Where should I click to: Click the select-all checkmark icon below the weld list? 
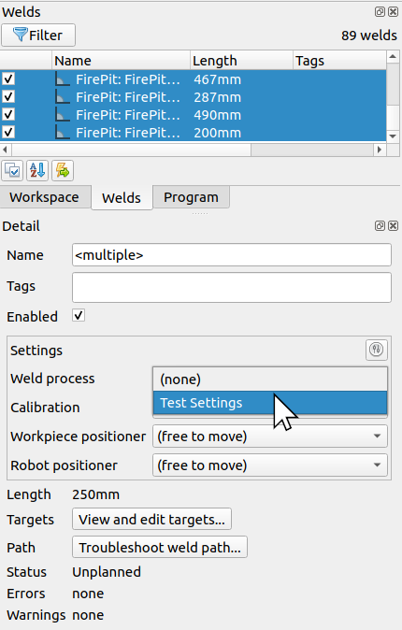point(12,171)
